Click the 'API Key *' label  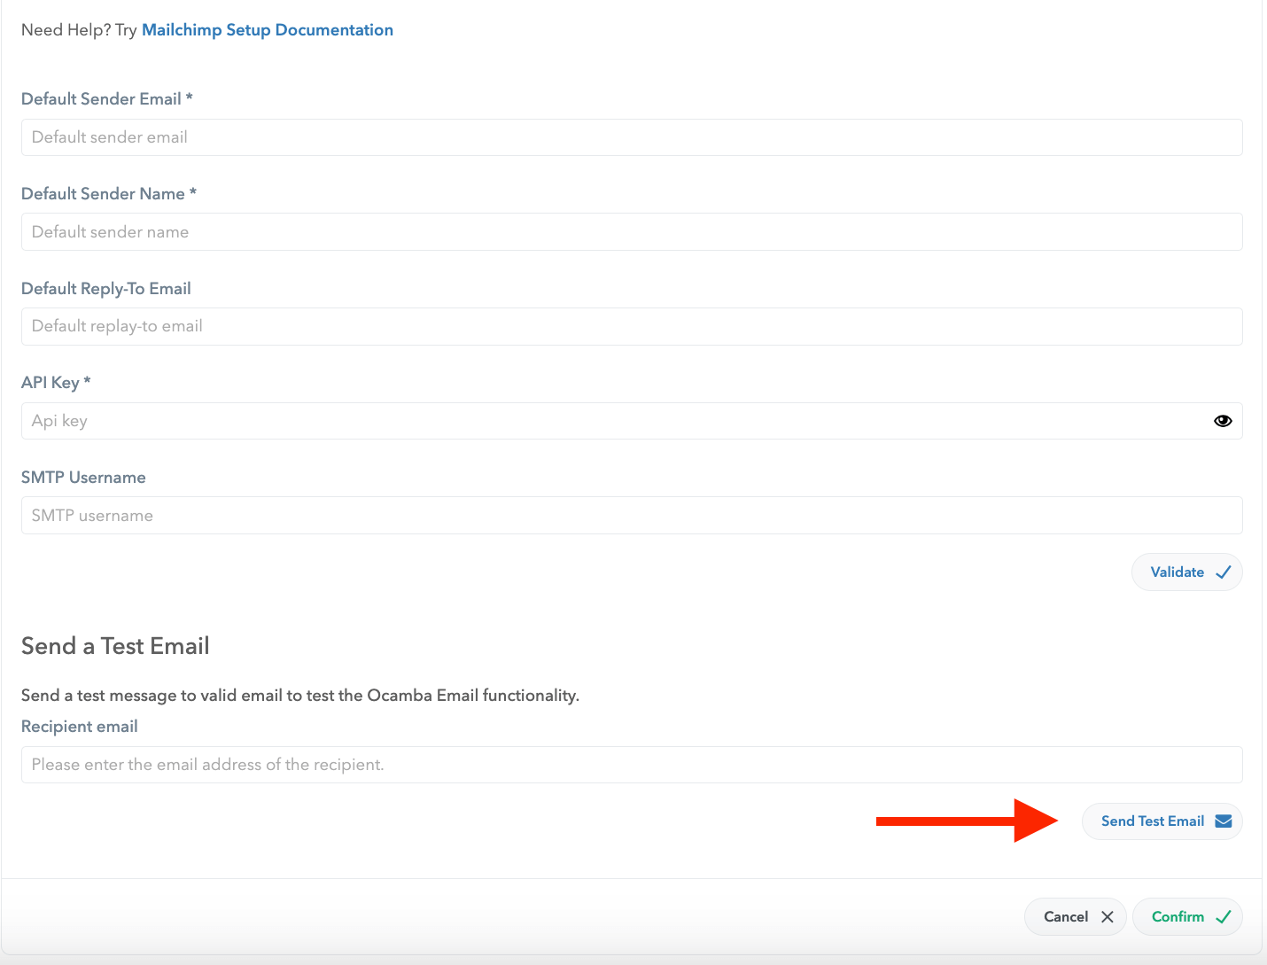56,383
